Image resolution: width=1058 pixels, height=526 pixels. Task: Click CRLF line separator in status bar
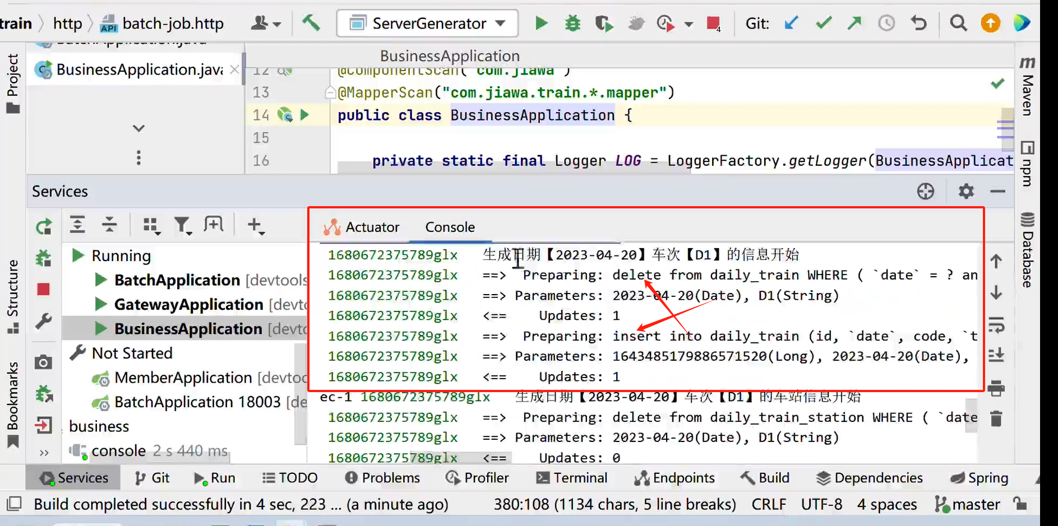point(769,505)
